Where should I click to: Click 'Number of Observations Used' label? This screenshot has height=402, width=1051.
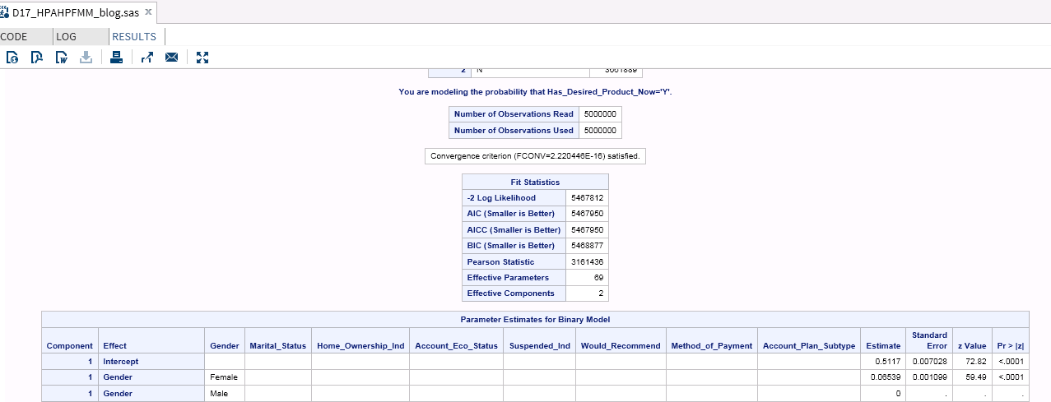(514, 131)
